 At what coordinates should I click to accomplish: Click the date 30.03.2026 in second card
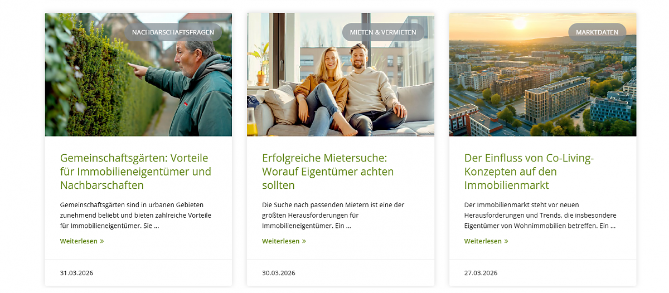279,273
